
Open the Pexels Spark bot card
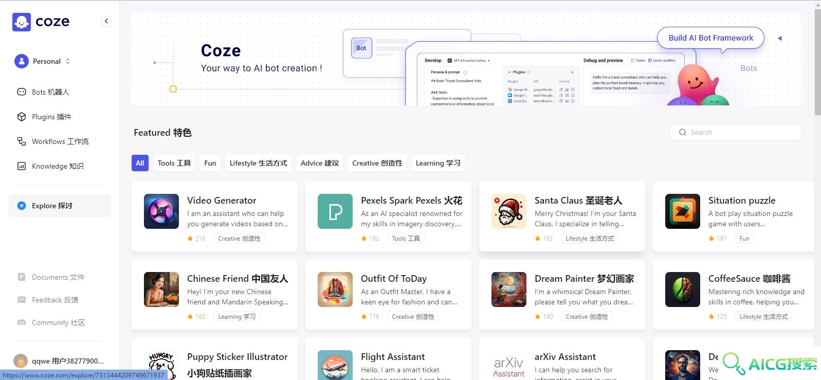388,216
